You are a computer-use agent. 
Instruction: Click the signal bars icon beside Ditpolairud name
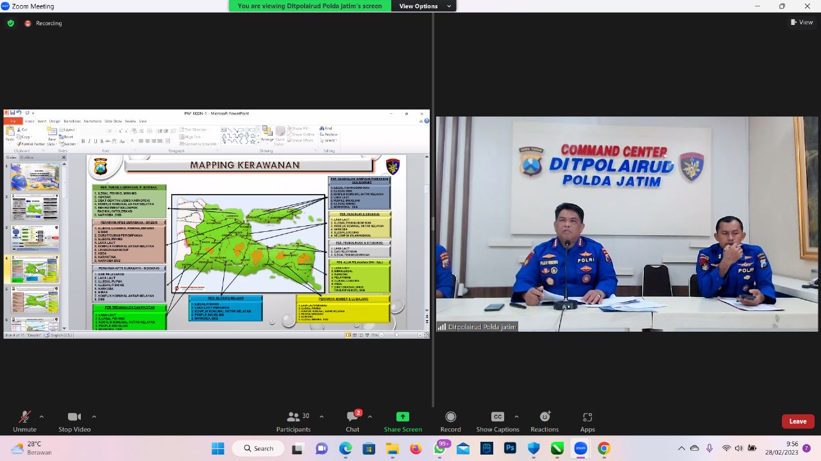pos(442,327)
